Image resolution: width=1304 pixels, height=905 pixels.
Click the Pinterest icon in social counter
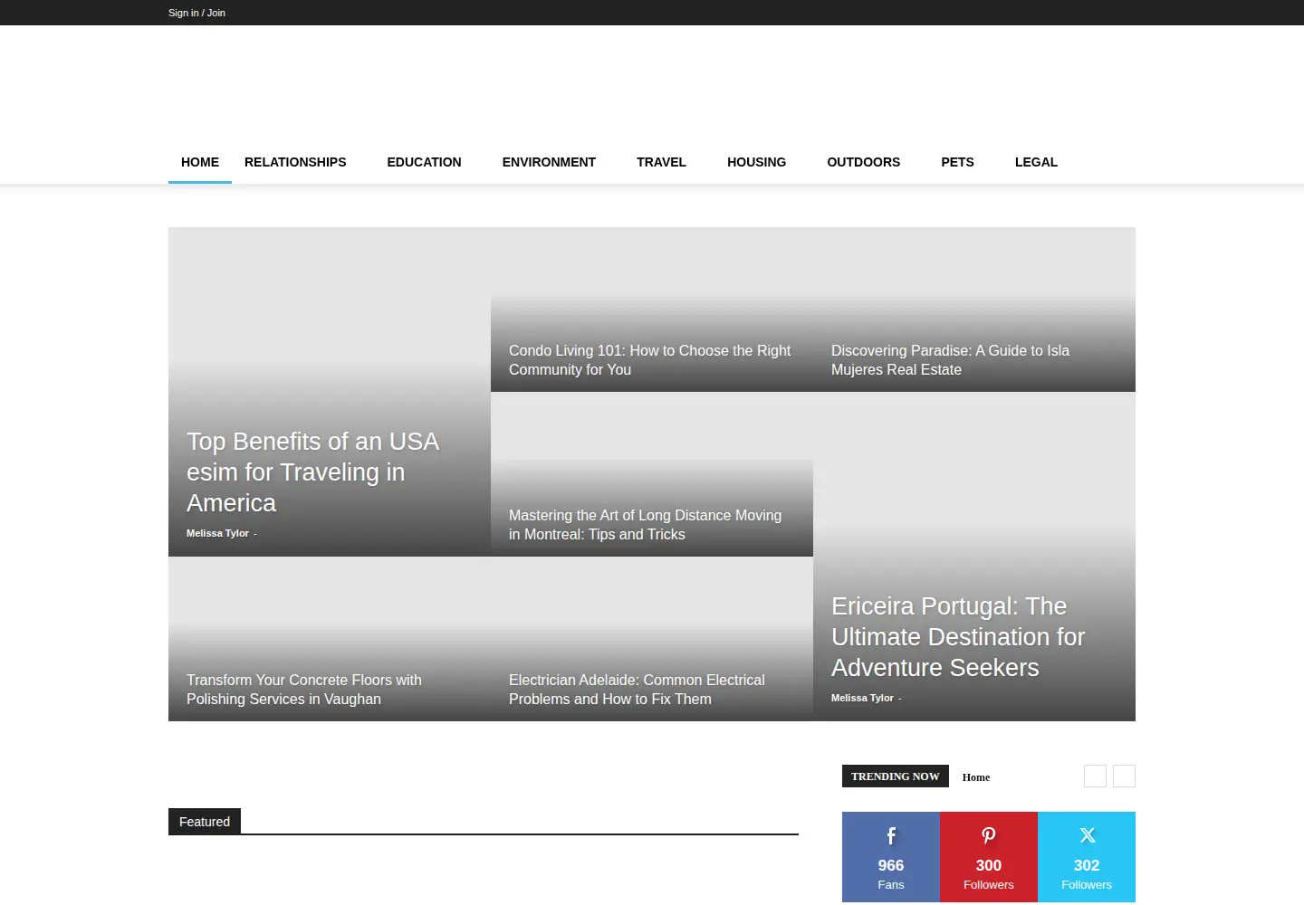(989, 835)
